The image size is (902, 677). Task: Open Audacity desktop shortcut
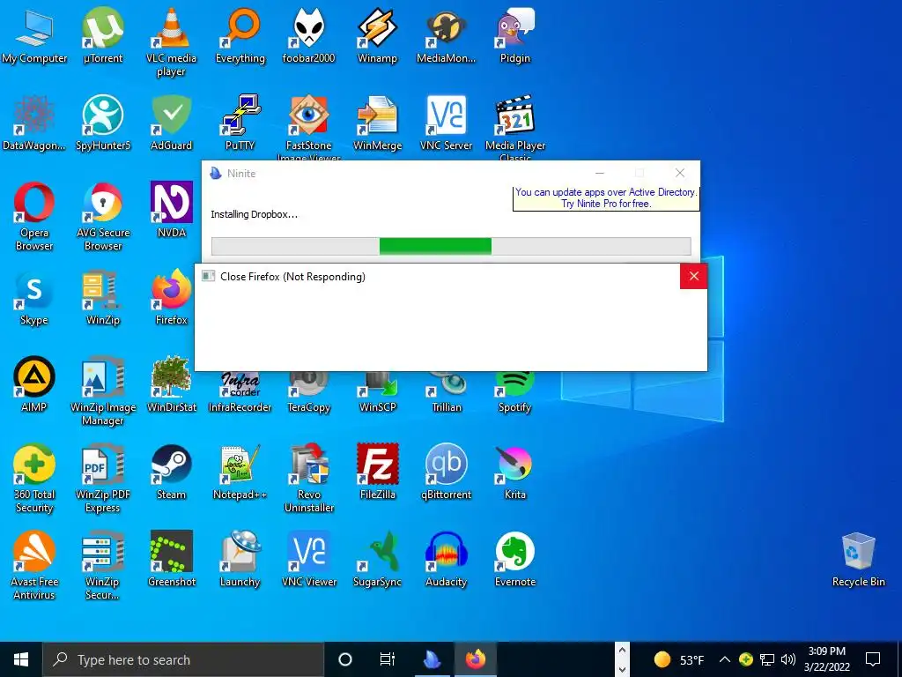coord(447,558)
